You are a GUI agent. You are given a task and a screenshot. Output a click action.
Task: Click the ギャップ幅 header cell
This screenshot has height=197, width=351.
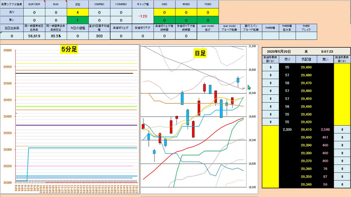point(143,4)
